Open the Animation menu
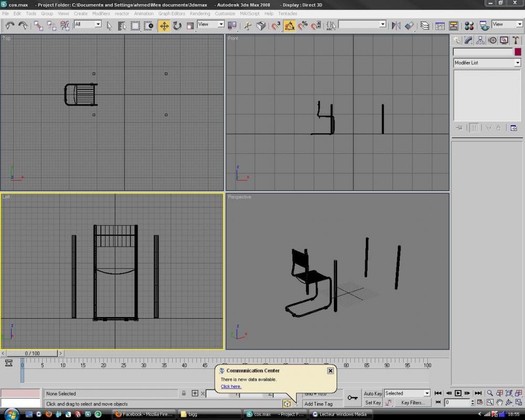The image size is (525, 420). [x=144, y=14]
